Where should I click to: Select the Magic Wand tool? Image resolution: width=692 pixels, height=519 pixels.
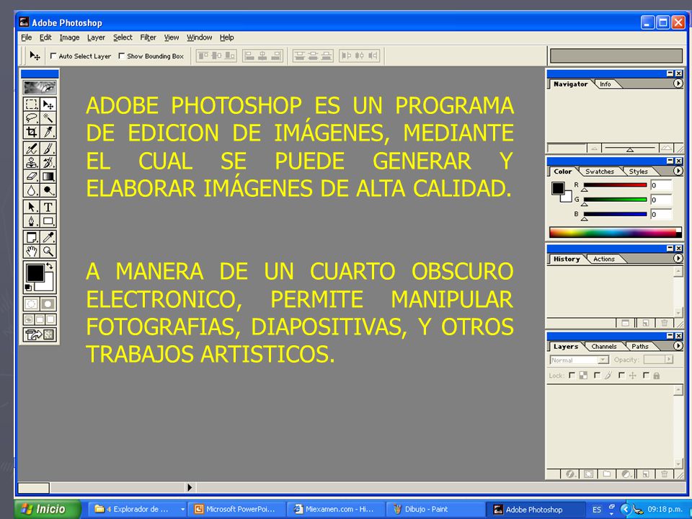tap(48, 117)
